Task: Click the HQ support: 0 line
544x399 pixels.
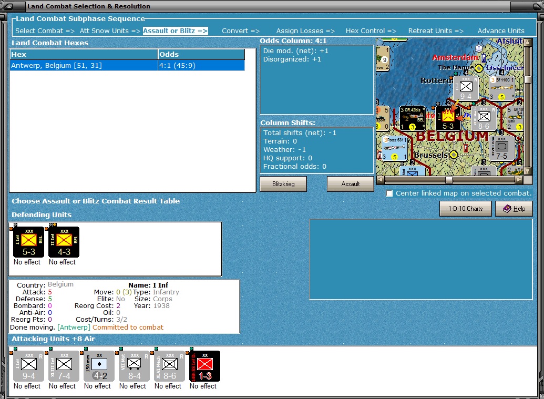Action: [x=288, y=158]
